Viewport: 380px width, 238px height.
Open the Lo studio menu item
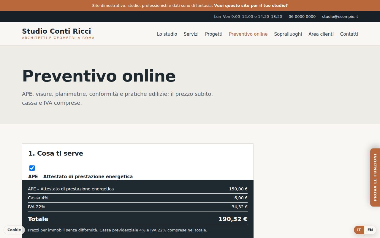167,34
